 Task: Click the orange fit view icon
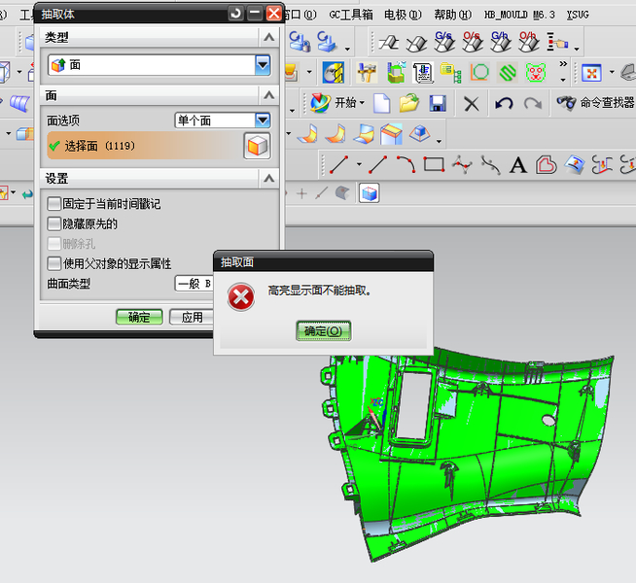point(592,73)
